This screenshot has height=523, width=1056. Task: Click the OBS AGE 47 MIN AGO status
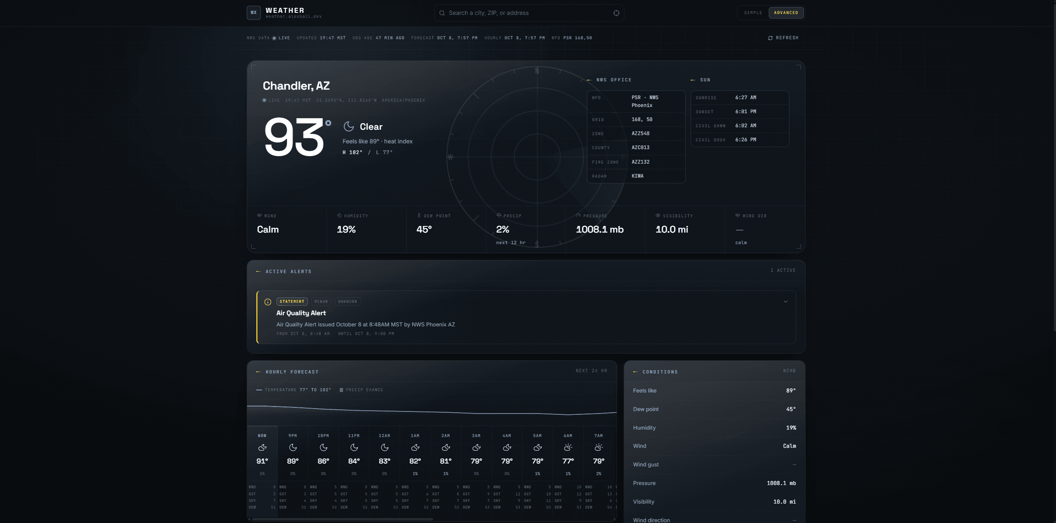point(378,38)
